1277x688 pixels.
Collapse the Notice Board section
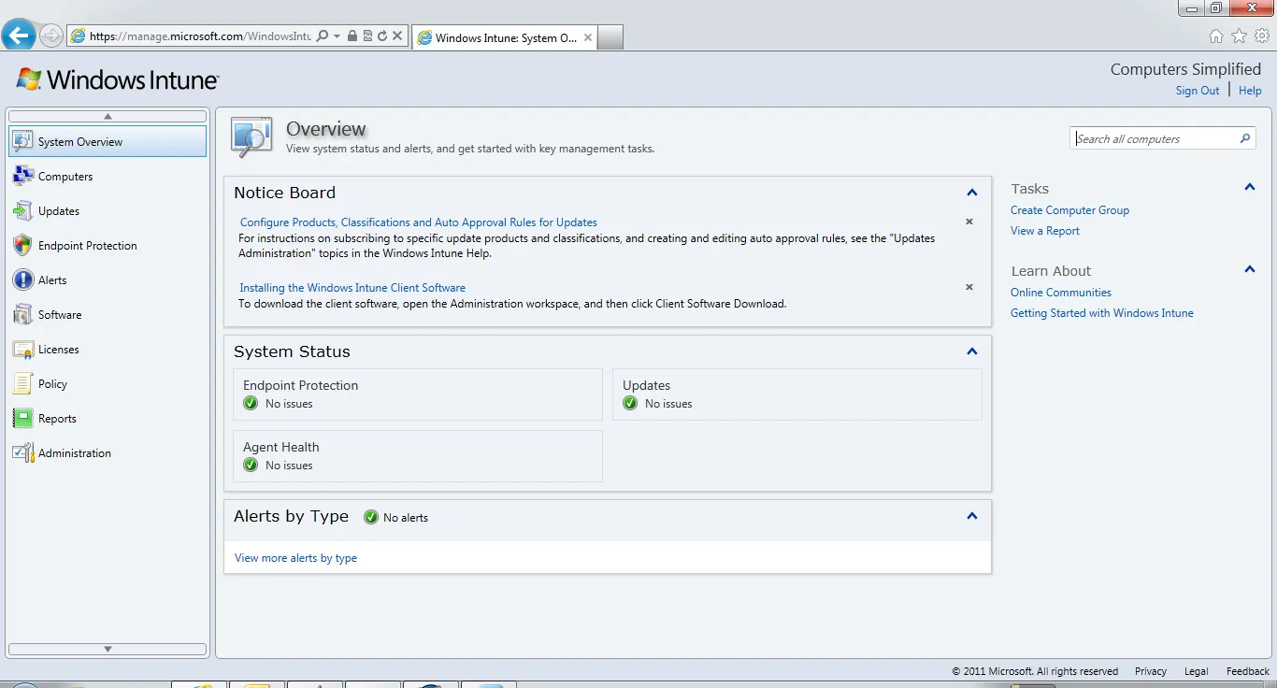(x=972, y=193)
